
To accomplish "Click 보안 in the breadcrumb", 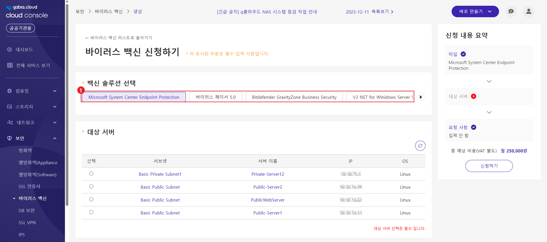I will [80, 11].
